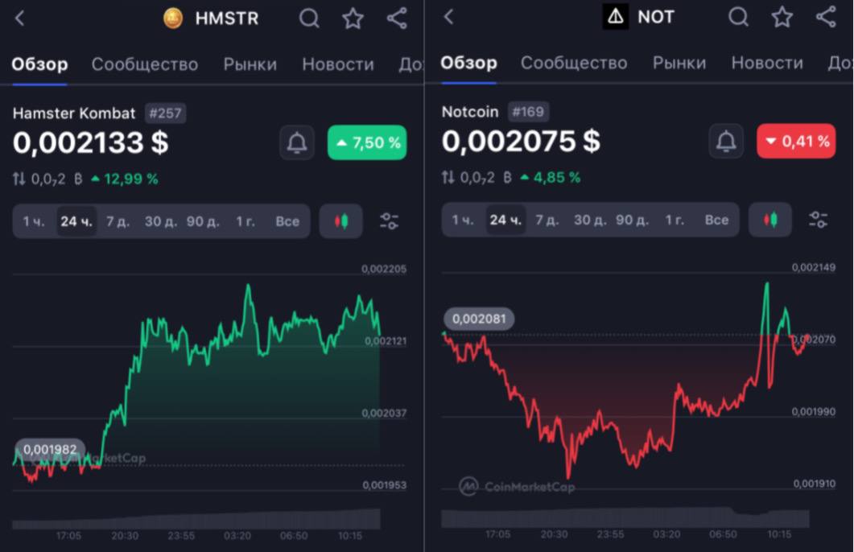Tap the peak of the HMSTR price line

[249, 286]
